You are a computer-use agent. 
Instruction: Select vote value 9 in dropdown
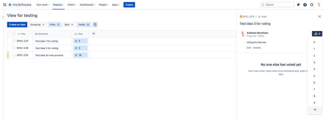pyautogui.click(x=315, y=103)
